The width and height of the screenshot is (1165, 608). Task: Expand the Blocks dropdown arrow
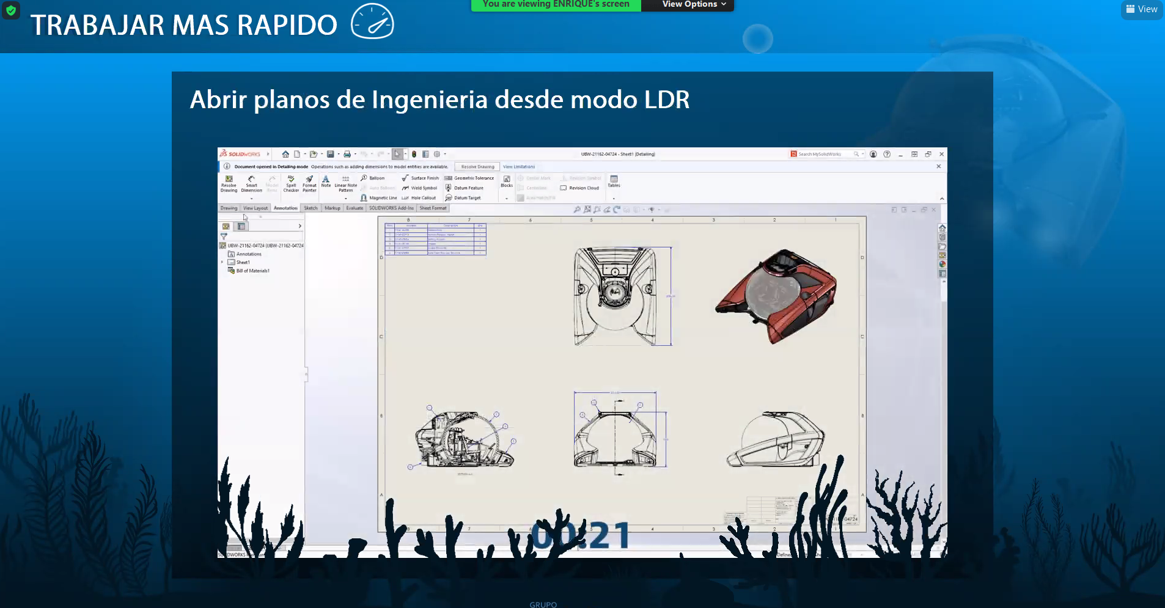(507, 199)
